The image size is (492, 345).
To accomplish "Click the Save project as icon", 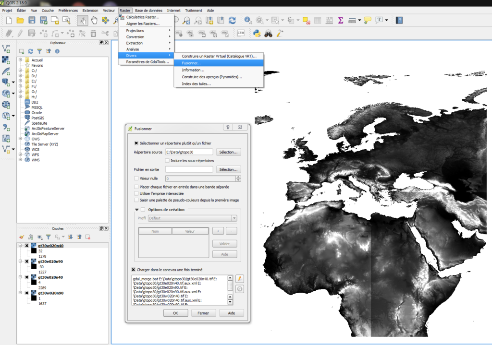I will (x=43, y=20).
